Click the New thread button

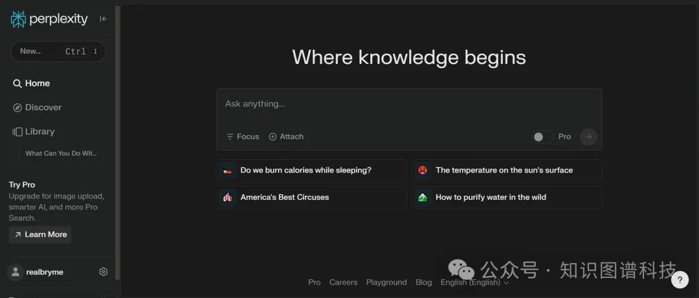click(58, 51)
